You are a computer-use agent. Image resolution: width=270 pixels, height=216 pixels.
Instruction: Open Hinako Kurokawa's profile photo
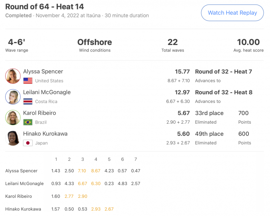13,138
